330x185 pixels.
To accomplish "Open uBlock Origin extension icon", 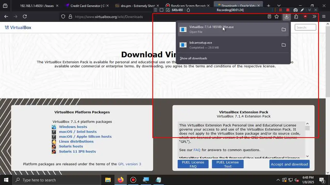I will click(x=305, y=16).
